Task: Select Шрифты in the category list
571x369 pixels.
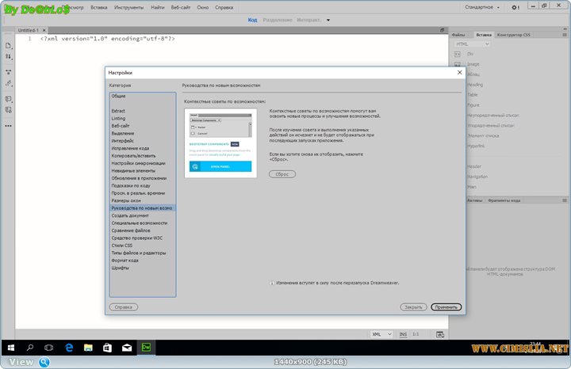Action: click(x=120, y=268)
